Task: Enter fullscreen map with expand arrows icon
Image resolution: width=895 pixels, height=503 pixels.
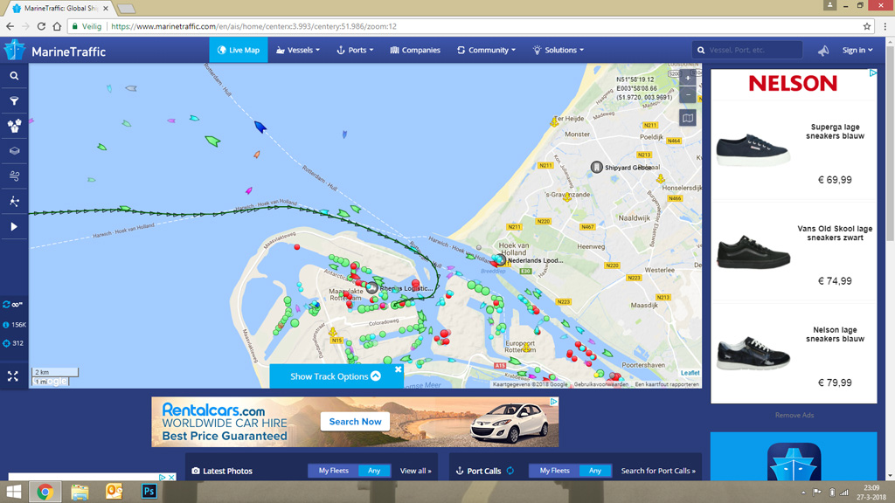Action: [x=13, y=376]
